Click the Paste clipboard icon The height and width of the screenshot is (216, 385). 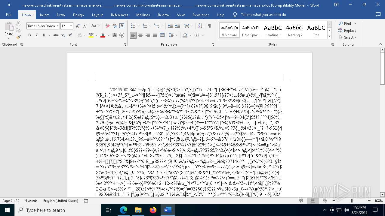point(9,26)
